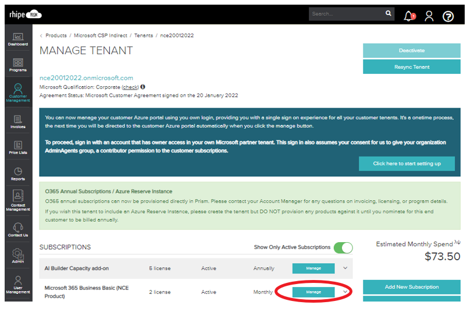Click the $73.50 estimated spend value
Screen dimensions: 474x312
click(x=442, y=257)
